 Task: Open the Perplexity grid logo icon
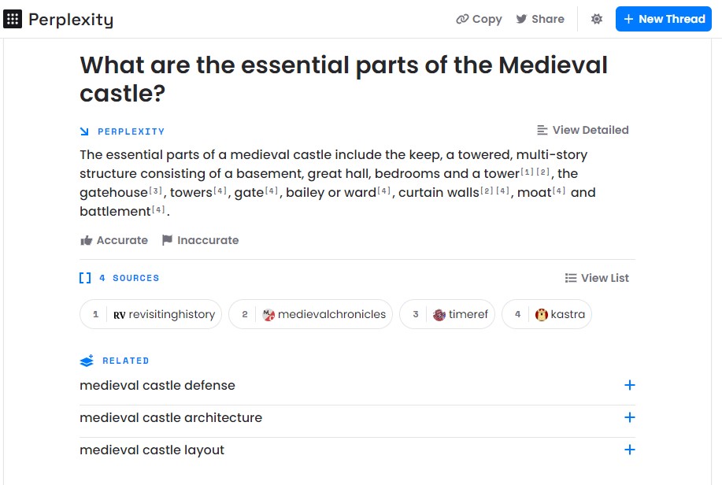pyautogui.click(x=13, y=19)
